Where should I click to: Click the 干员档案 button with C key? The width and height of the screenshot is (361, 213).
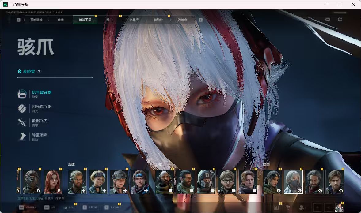112,207
